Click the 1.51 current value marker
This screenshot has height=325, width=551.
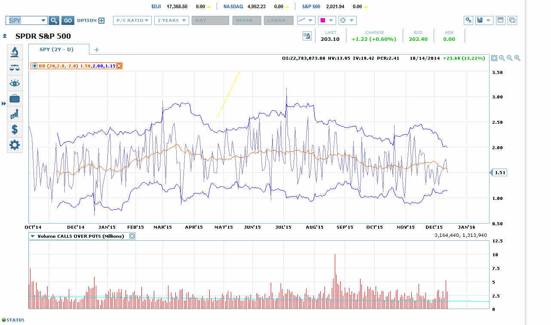(x=498, y=172)
